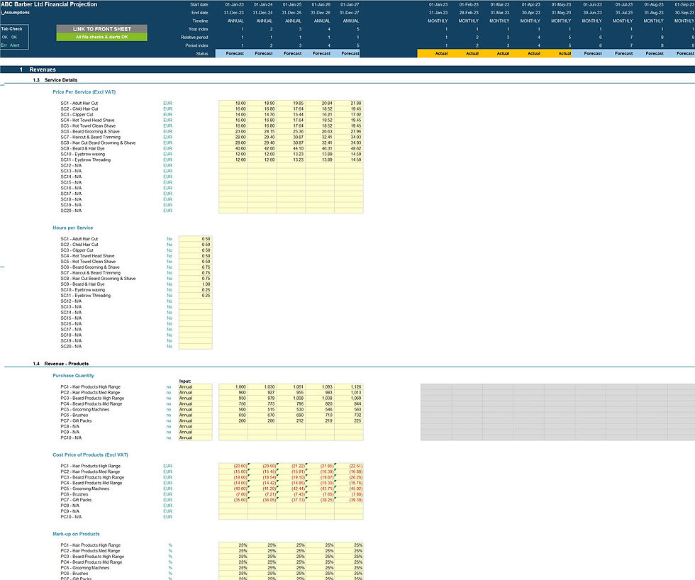The width and height of the screenshot is (695, 580).
Task: Toggle the 'no' flag for PC6 Brushes
Action: coord(169,416)
